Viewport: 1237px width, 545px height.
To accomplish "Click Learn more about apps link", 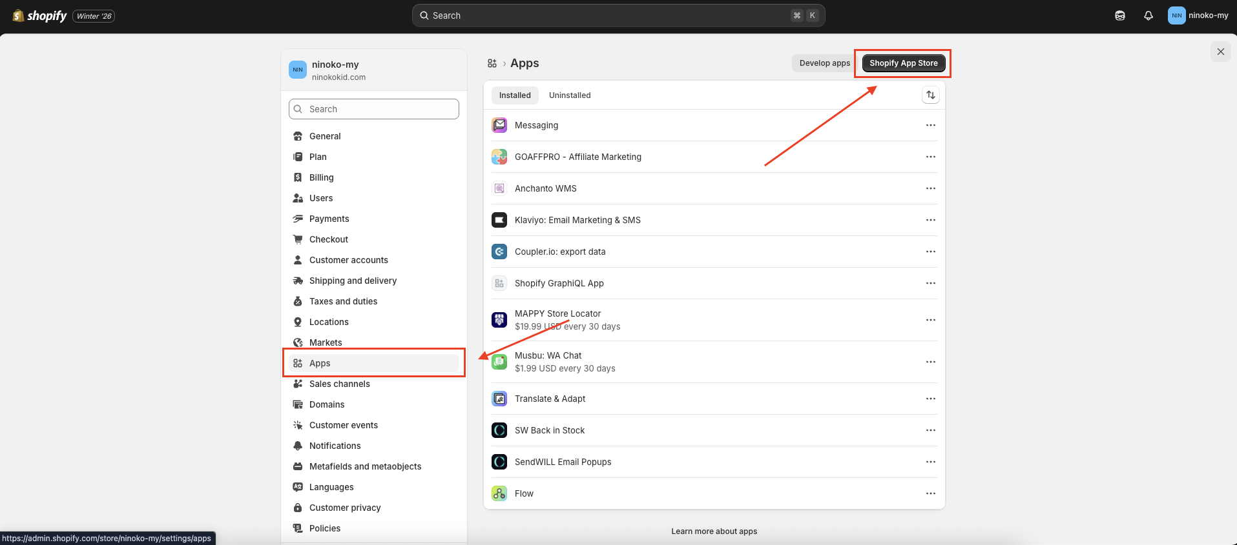I will [714, 531].
